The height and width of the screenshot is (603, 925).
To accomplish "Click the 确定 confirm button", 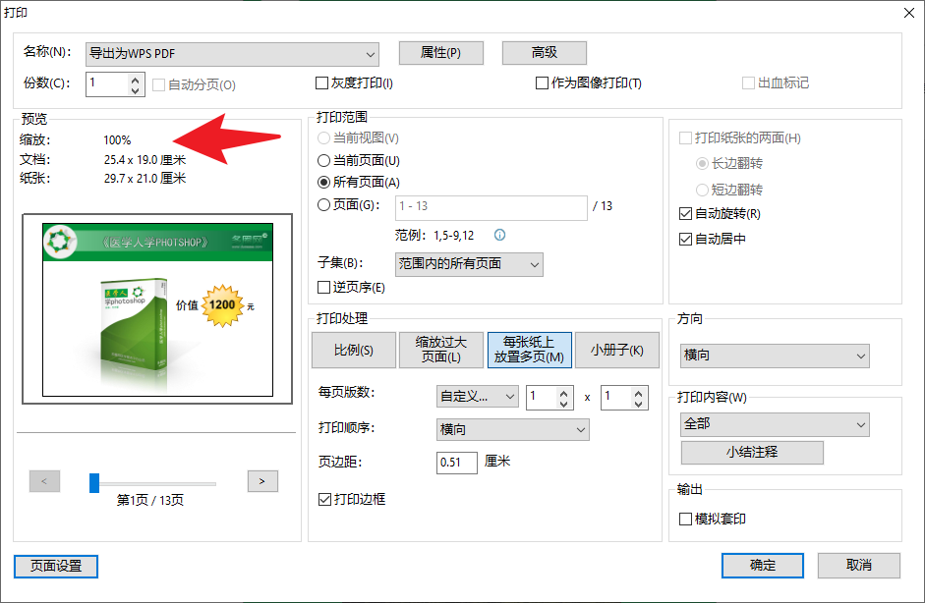I will pos(762,566).
